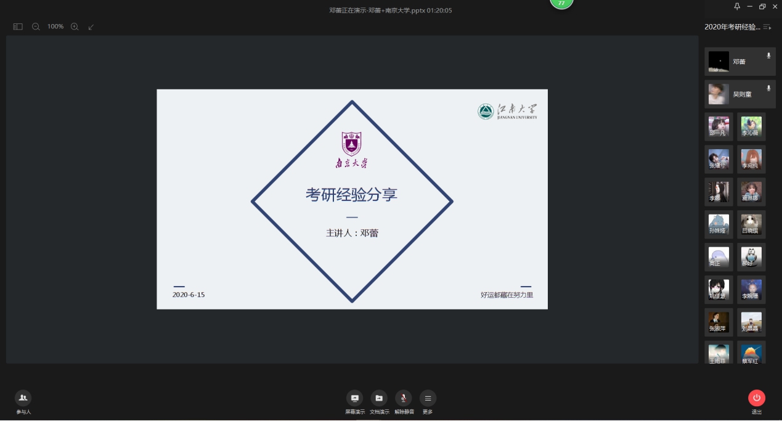Open 文档演示 document presentation
This screenshot has width=782, height=421.
point(379,398)
